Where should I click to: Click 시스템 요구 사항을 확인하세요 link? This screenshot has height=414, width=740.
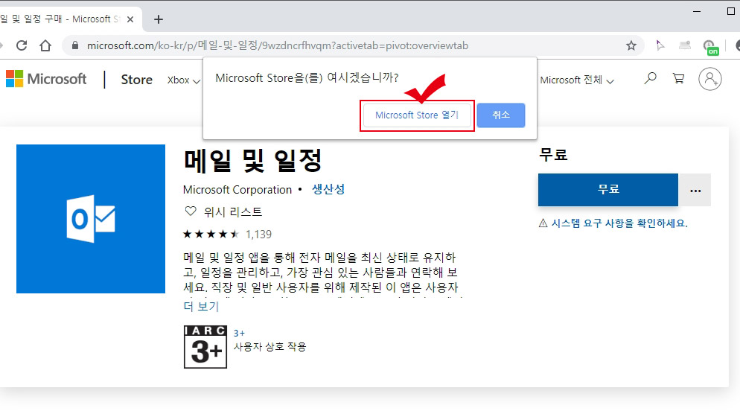pos(619,223)
